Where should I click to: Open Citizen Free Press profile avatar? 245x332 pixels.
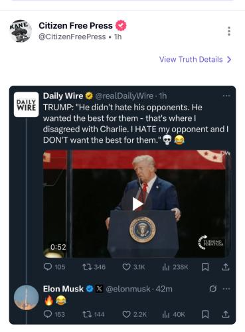click(21, 31)
